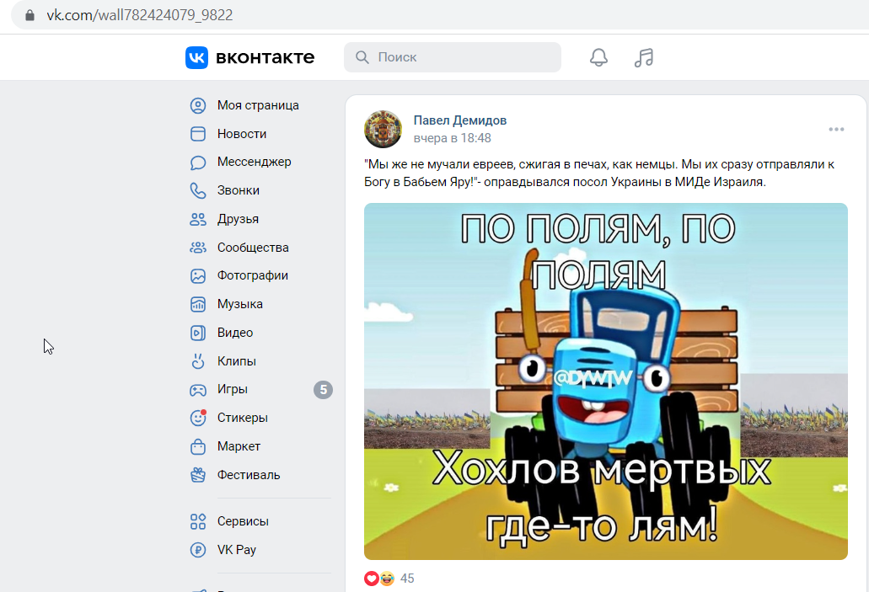Open notifications bell icon

[x=598, y=57]
